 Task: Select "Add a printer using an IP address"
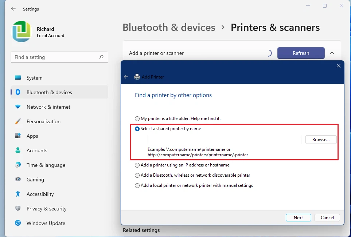point(137,165)
